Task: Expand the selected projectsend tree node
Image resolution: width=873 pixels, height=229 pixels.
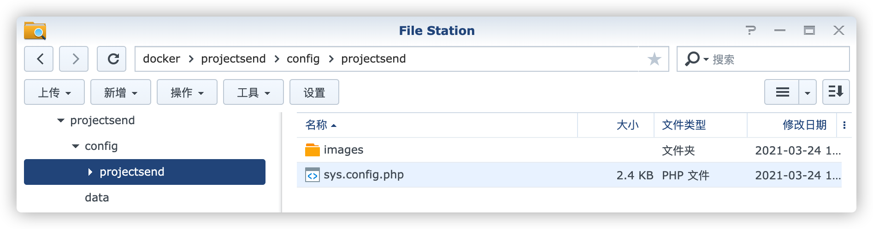Action: click(90, 172)
